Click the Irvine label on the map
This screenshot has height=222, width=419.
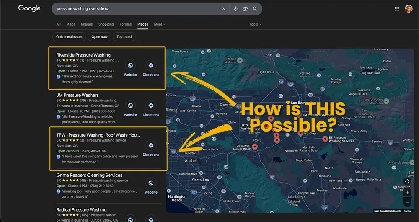pyautogui.click(x=208, y=193)
